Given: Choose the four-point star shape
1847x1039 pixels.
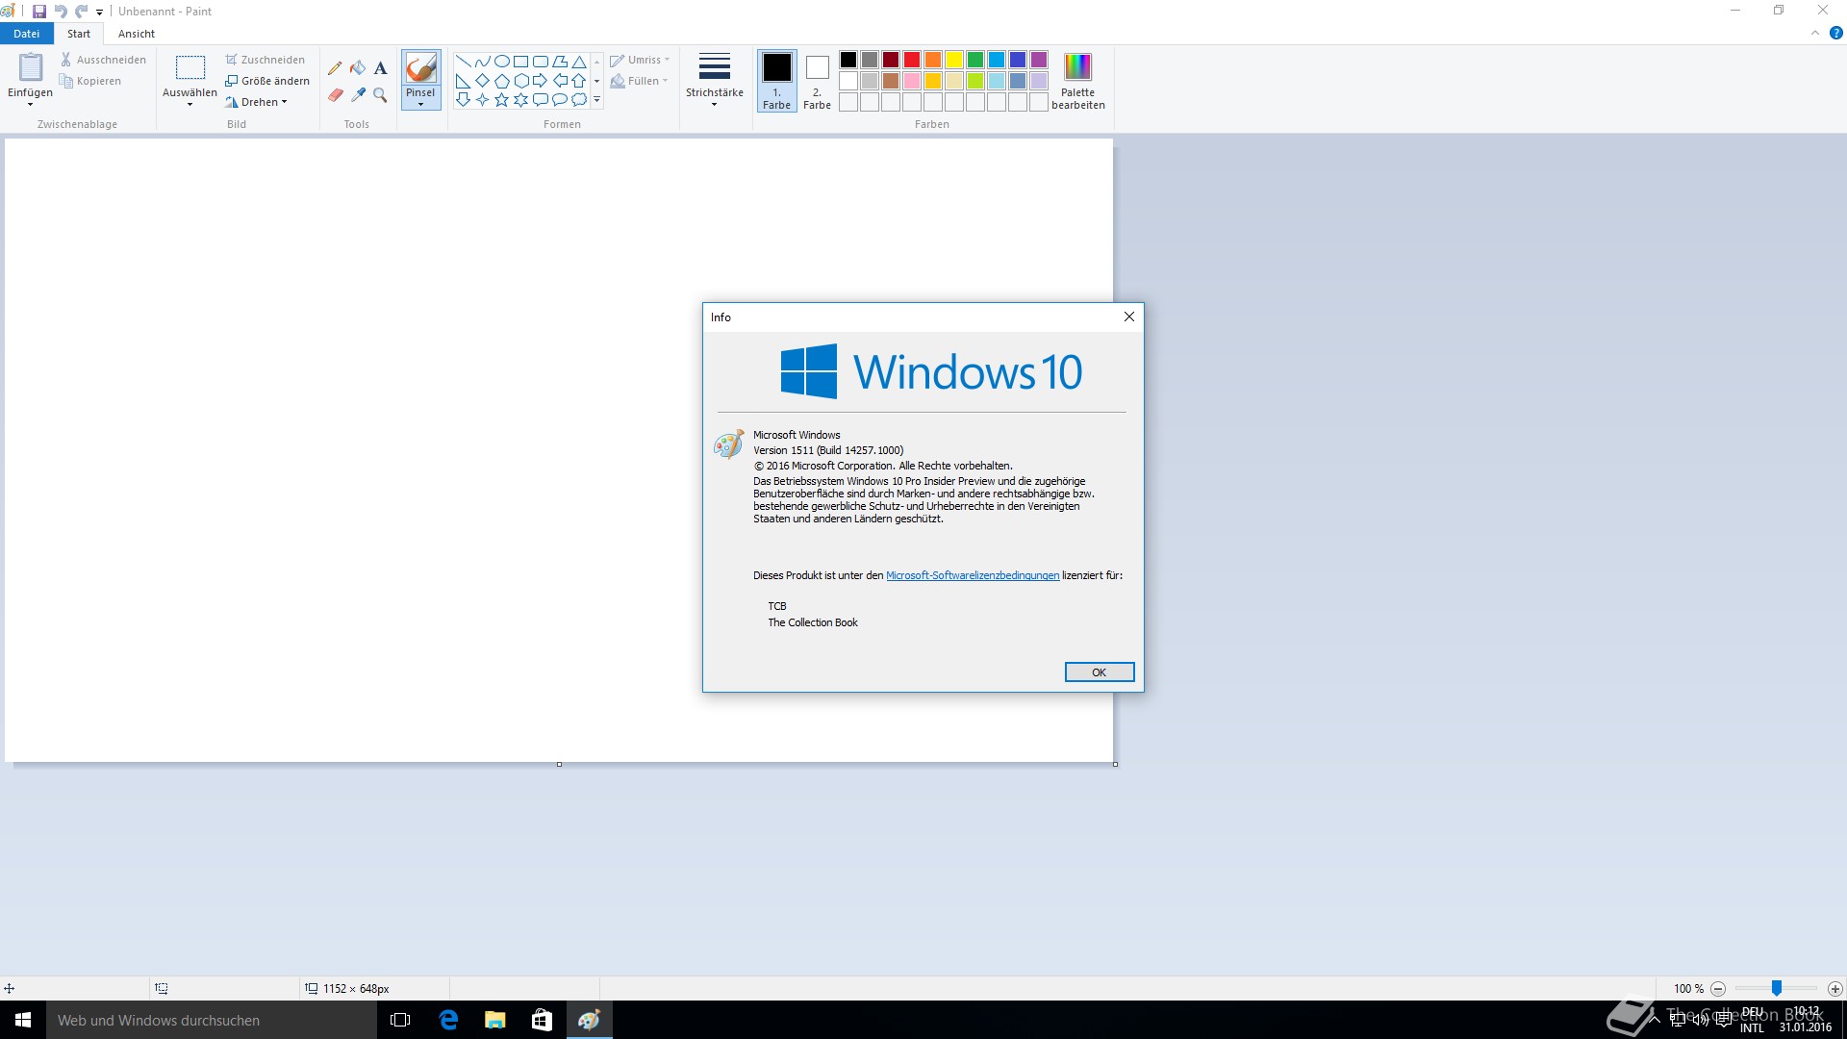Looking at the screenshot, I should tap(482, 100).
